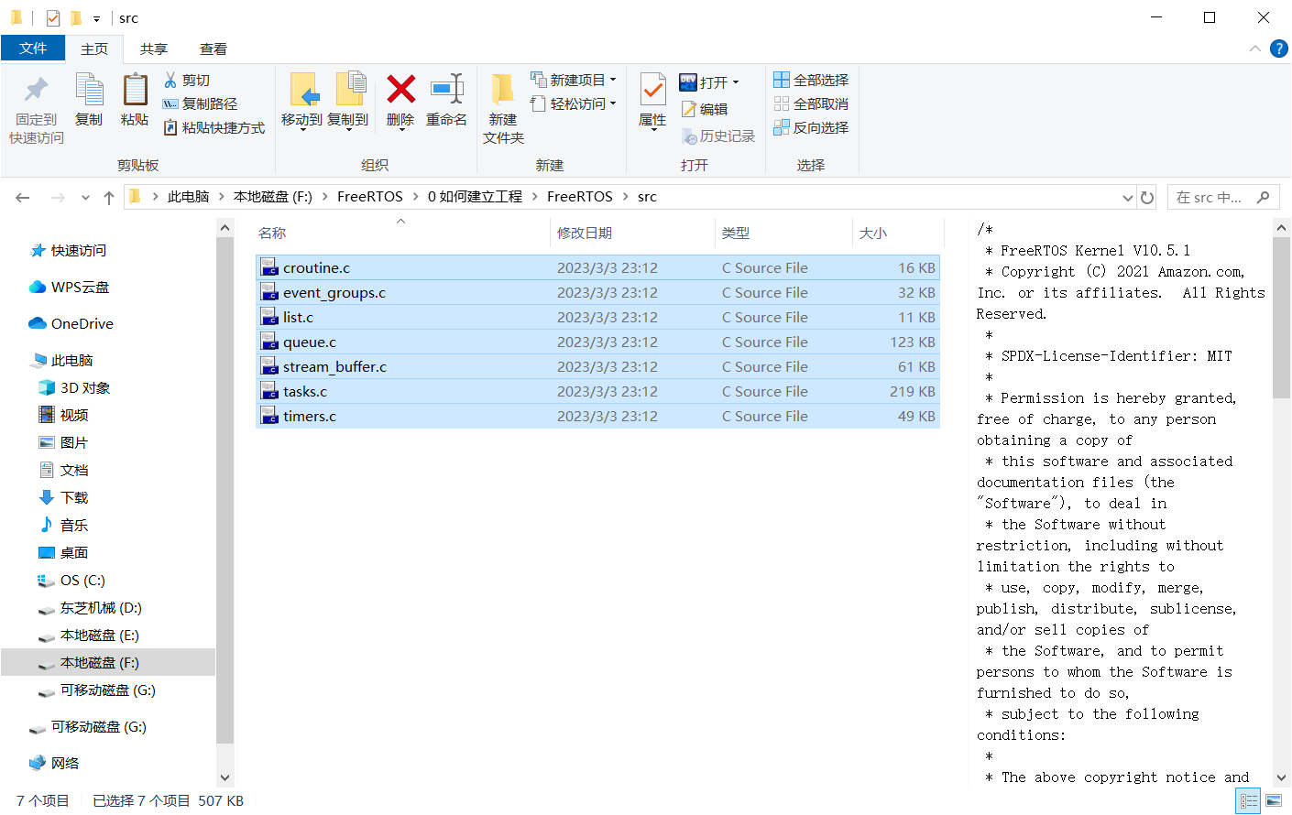This screenshot has height=815, width=1292.
Task: Click the preview pane scroll down arrow
Action: (1282, 777)
